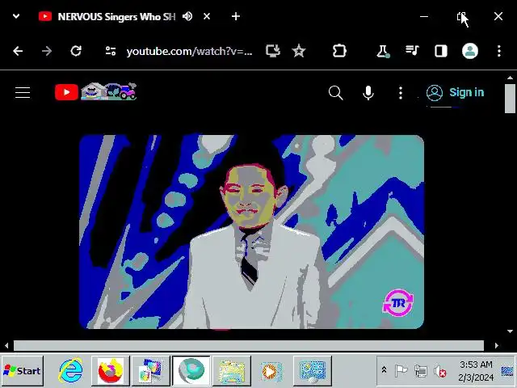Open the media player taskbar icon

point(271,371)
